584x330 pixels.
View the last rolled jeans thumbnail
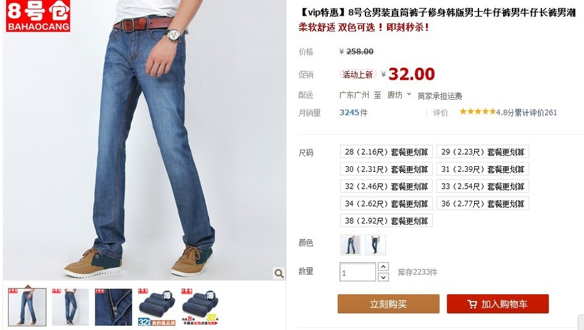click(200, 307)
